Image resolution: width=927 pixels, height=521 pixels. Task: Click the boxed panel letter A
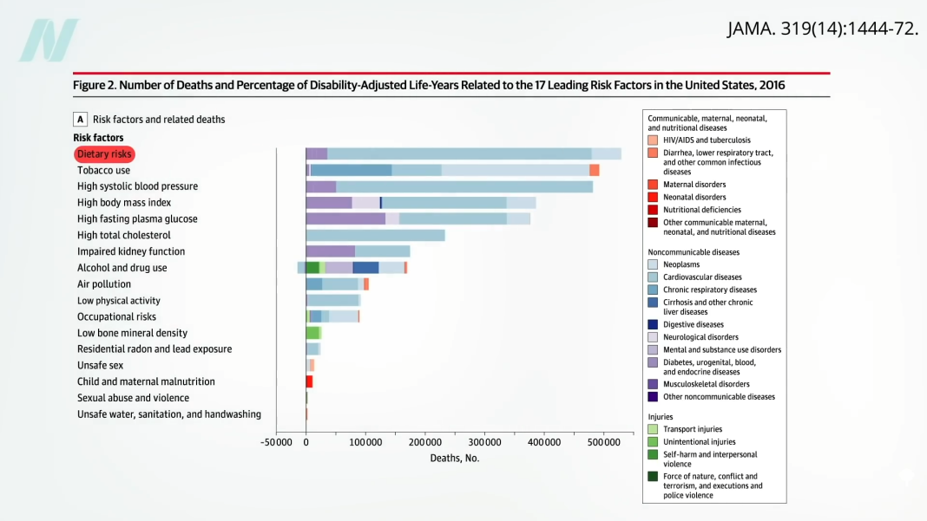tap(81, 120)
